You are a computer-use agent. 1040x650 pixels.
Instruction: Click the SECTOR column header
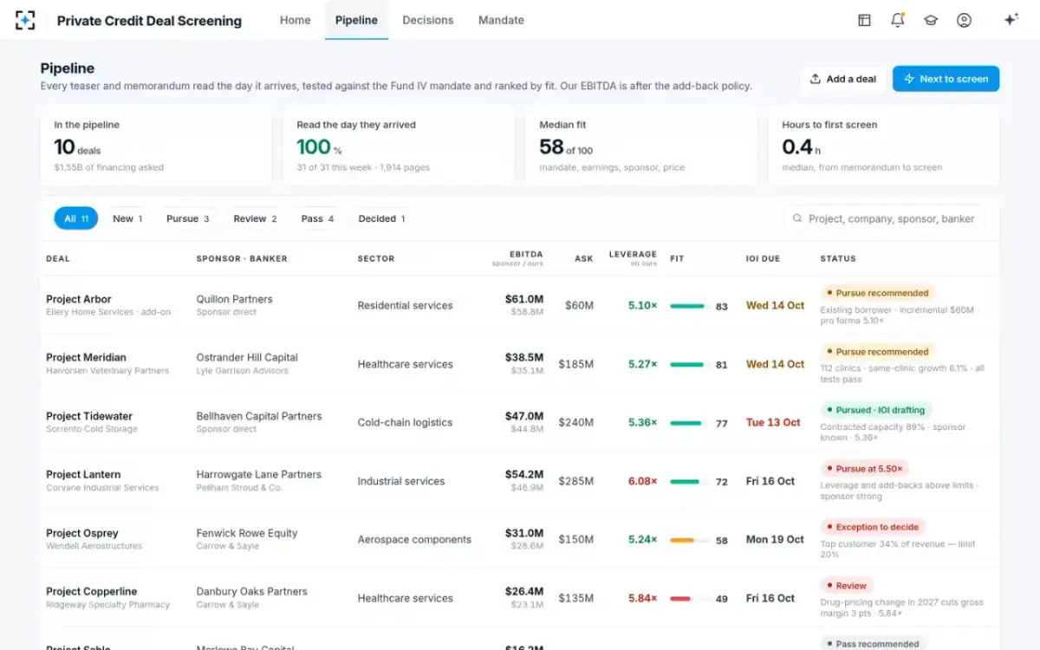pos(376,258)
